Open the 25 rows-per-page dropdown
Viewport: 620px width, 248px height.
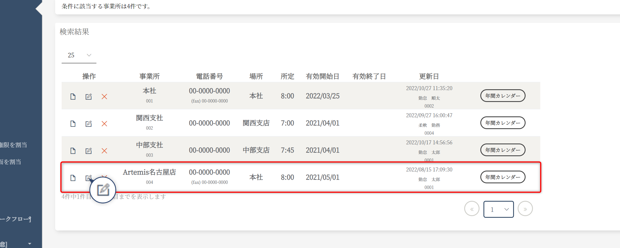point(79,55)
